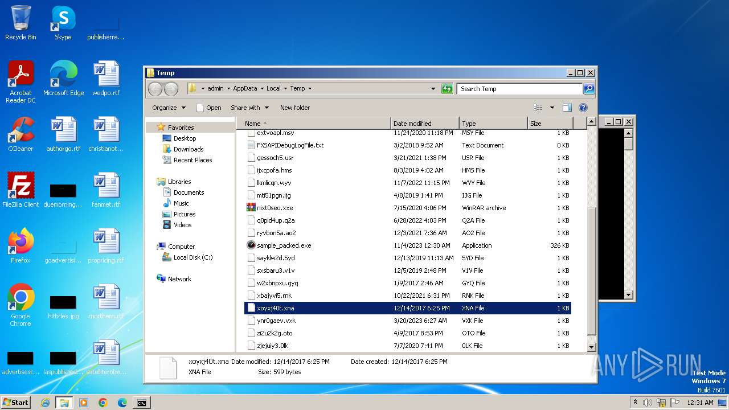The image size is (729, 410).
Task: Open Acrobat Reader DC desktop icon
Action: click(x=21, y=82)
